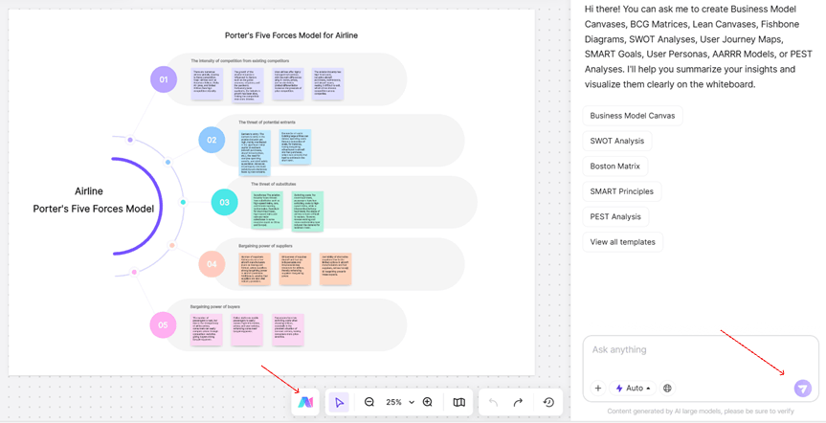Image resolution: width=826 pixels, height=423 pixels.
Task: Send the chat message
Action: pyautogui.click(x=802, y=389)
